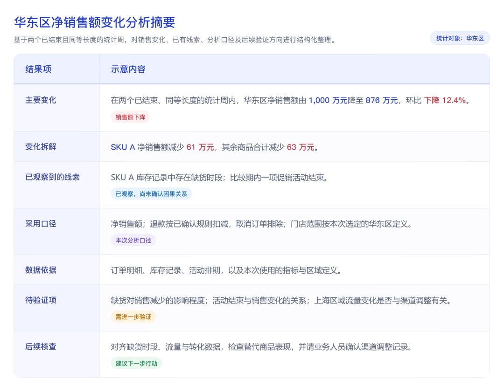504x392 pixels.
Task: Click the 销售额下降 red tag
Action: pos(131,117)
